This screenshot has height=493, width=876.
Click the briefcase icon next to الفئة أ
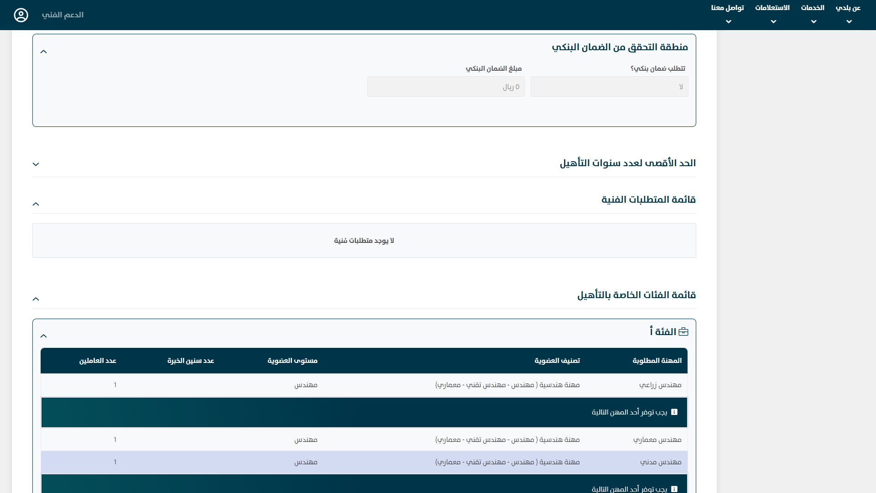coord(683,332)
